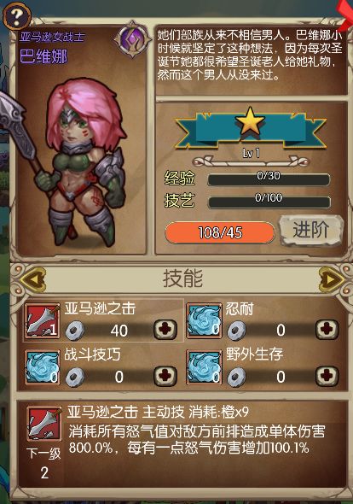Go to next panel with right arrow
Viewport: 353px width, 504px height.
click(332, 279)
